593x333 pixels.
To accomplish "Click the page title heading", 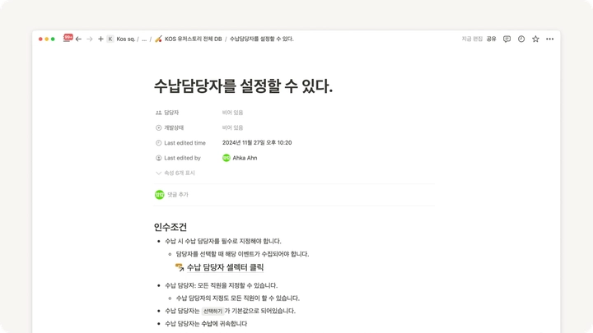I will 243,86.
